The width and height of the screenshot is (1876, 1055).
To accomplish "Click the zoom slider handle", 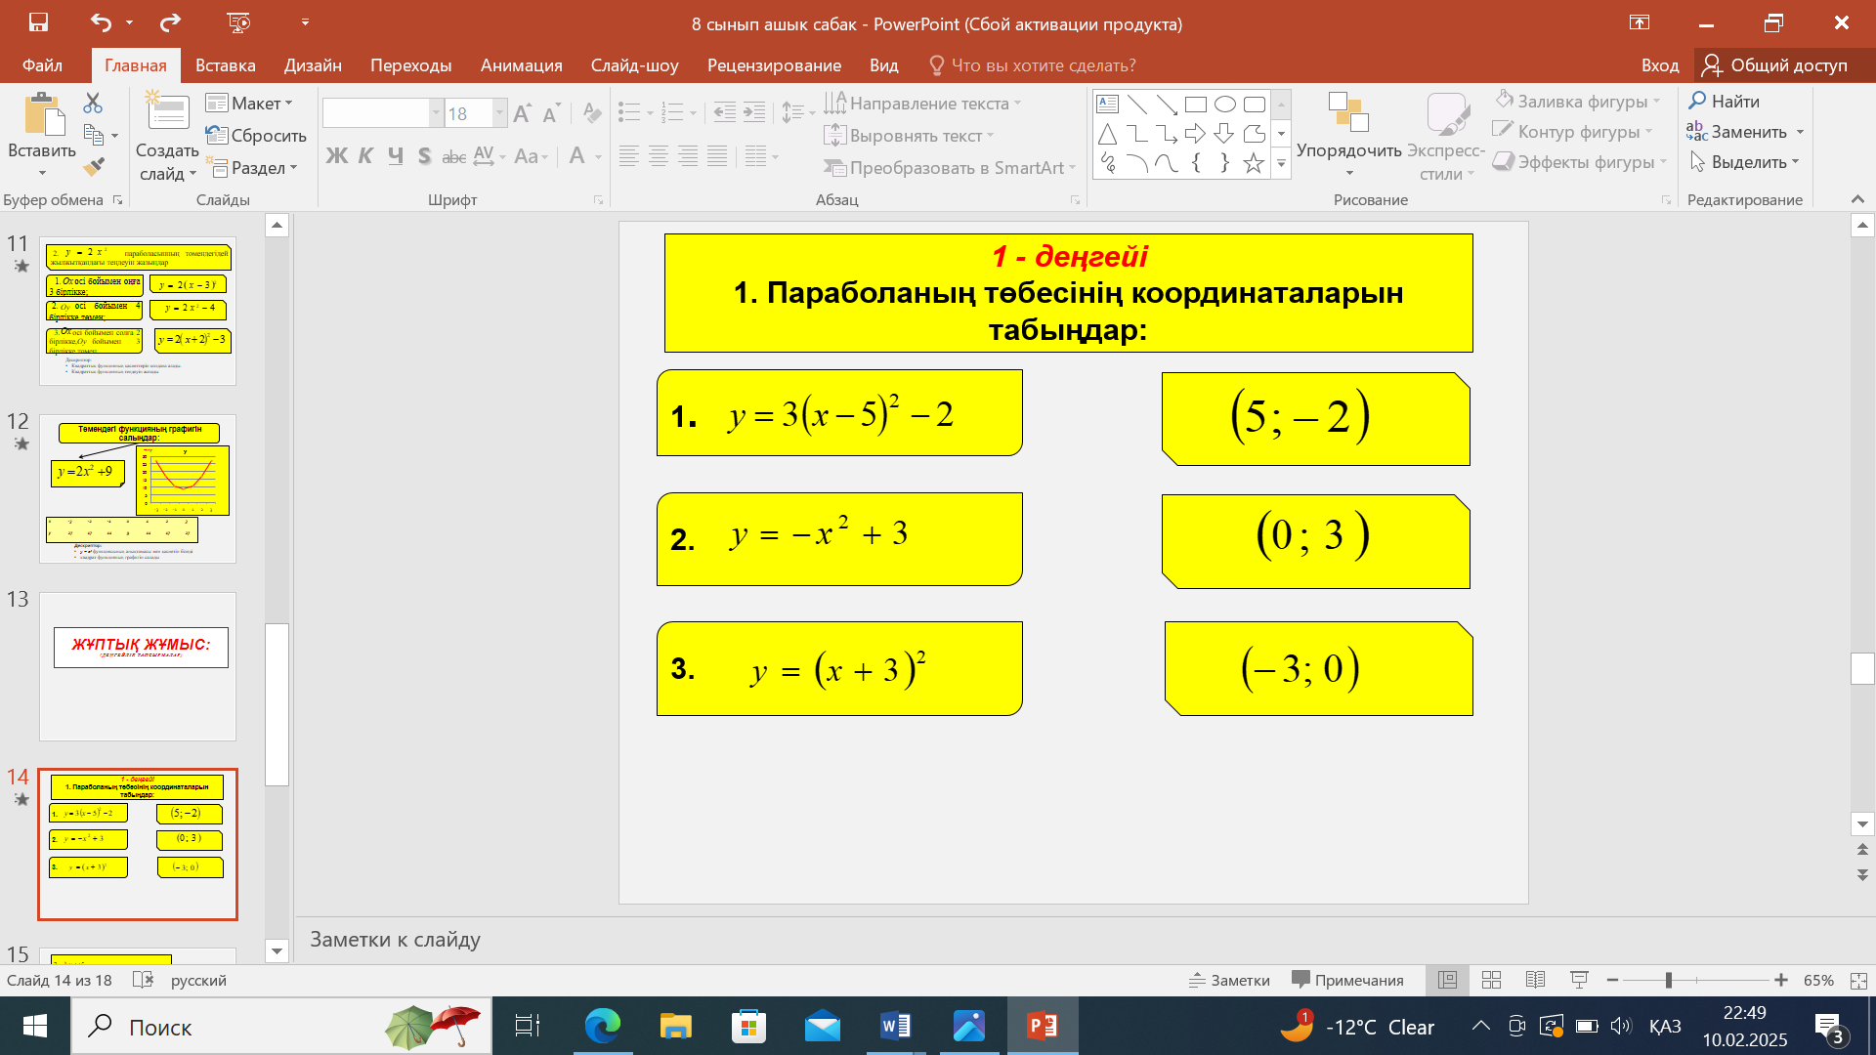I will 1669,980.
